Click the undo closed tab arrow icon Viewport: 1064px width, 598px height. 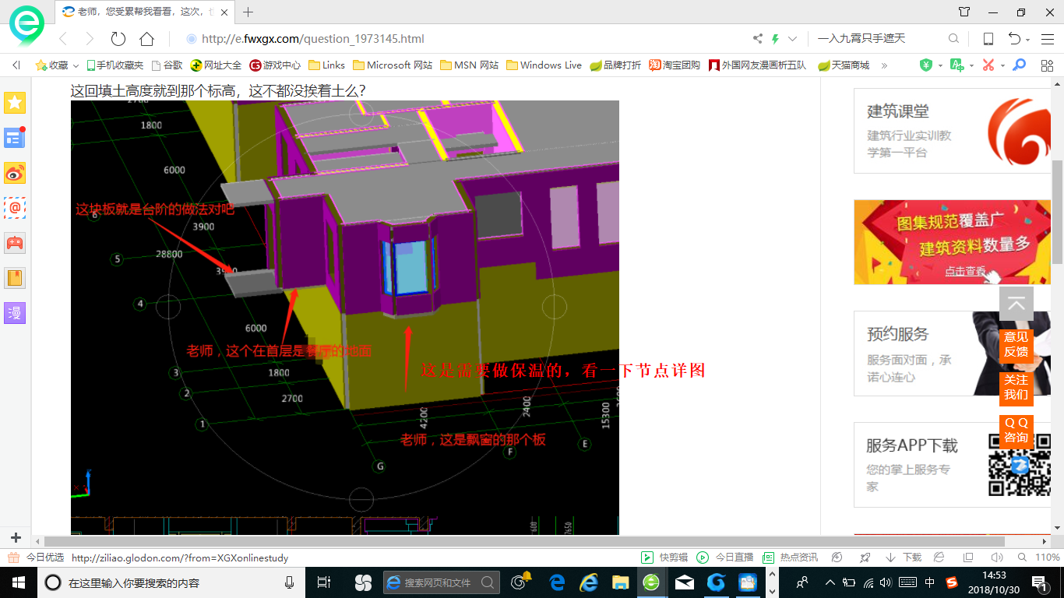(x=1014, y=39)
